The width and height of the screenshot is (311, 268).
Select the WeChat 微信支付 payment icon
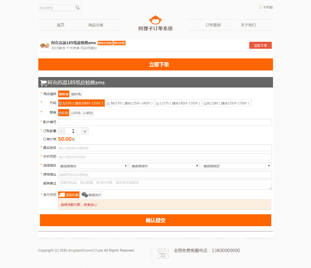point(84,194)
